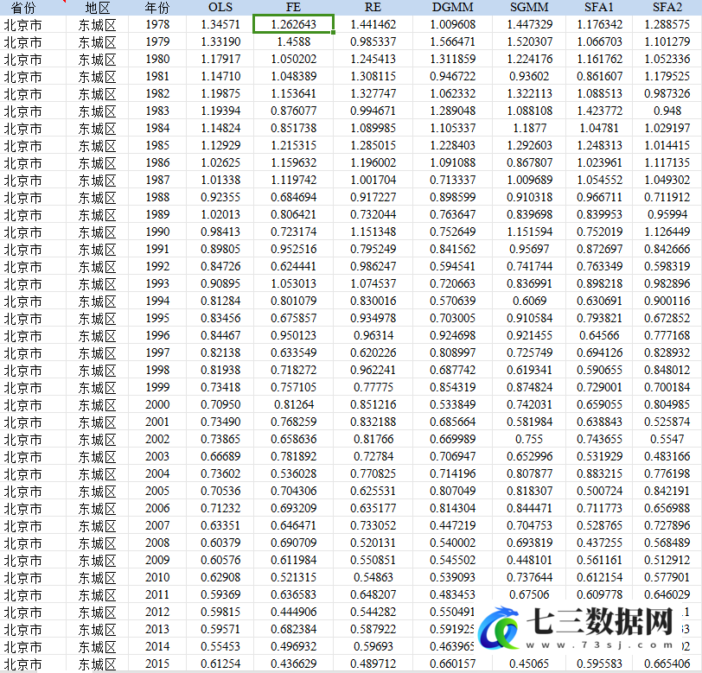
Task: Click SFA1 value 0.500724
Action: [x=599, y=492]
